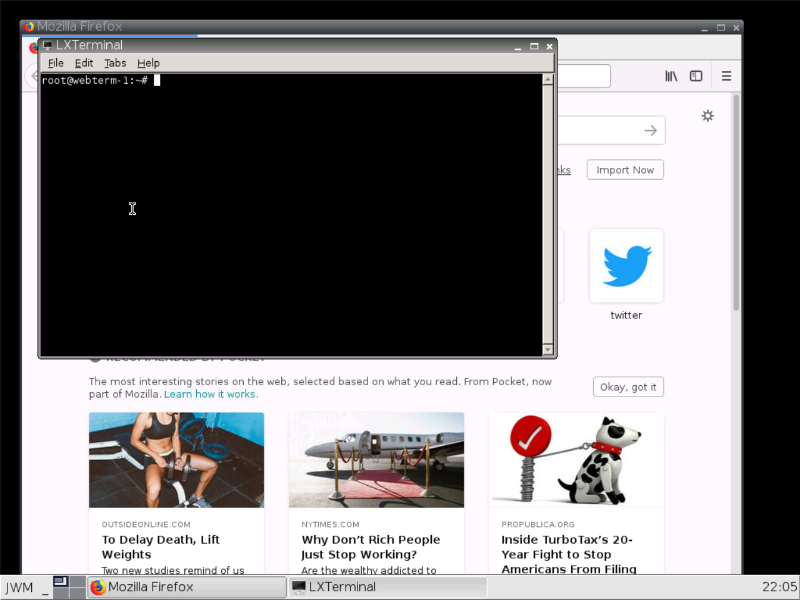
Task: Click the Firefox page vertical scrollbar
Action: pos(736,202)
